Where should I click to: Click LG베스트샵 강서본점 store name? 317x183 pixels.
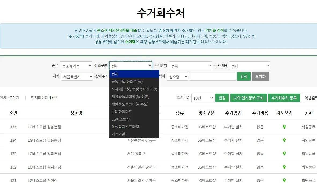(x=44, y=167)
